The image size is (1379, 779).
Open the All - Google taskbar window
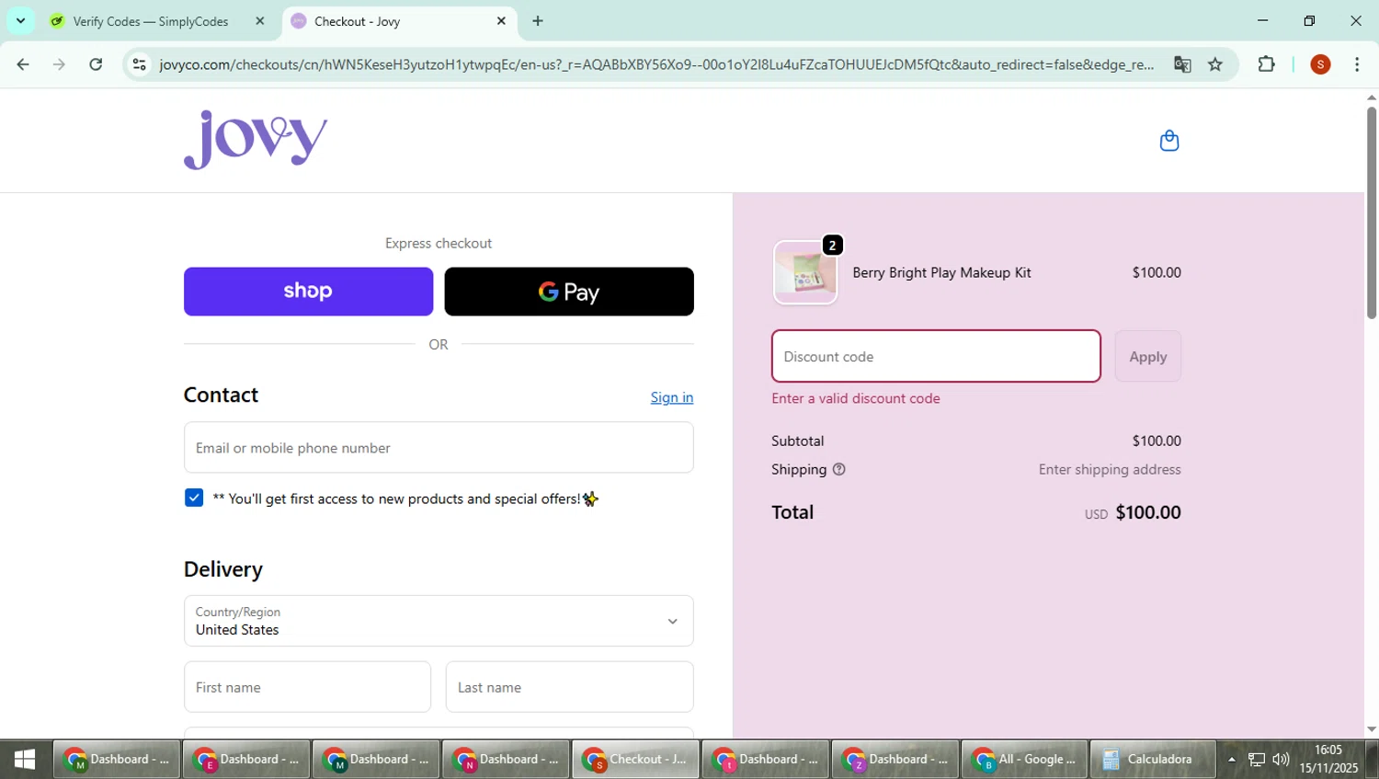pyautogui.click(x=1025, y=760)
